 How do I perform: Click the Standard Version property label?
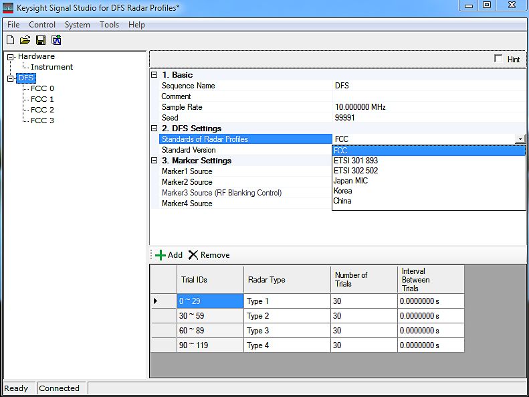[x=189, y=150]
